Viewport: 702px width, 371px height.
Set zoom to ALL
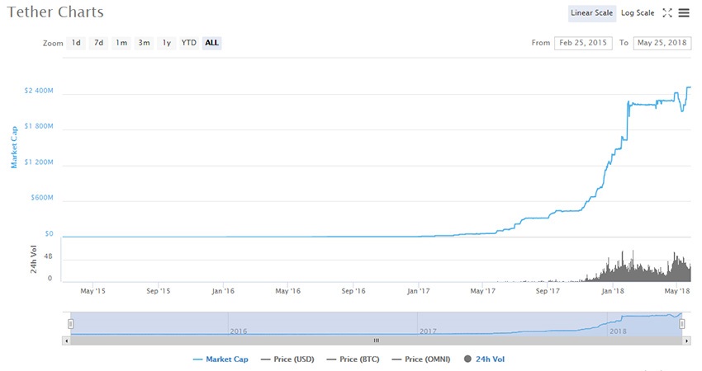click(x=211, y=43)
